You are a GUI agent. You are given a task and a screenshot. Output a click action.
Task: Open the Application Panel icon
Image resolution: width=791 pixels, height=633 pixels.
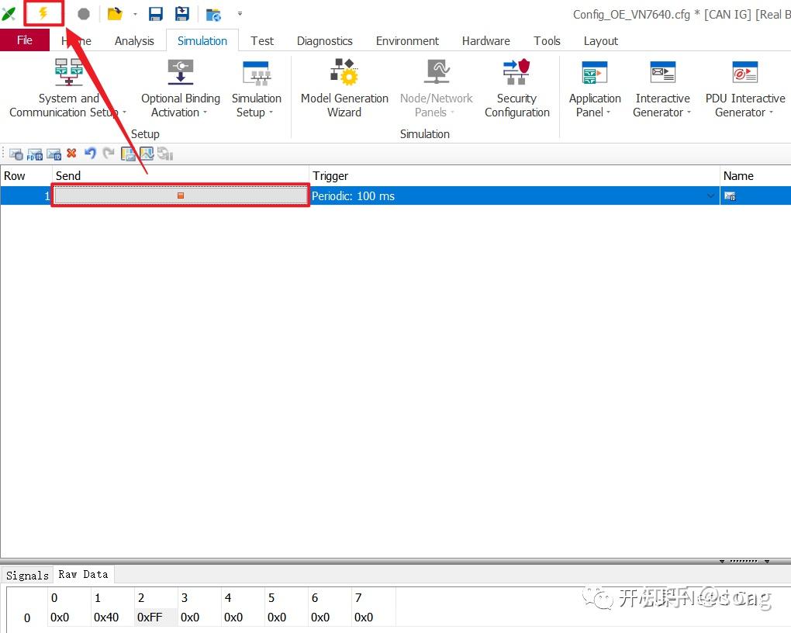(594, 72)
